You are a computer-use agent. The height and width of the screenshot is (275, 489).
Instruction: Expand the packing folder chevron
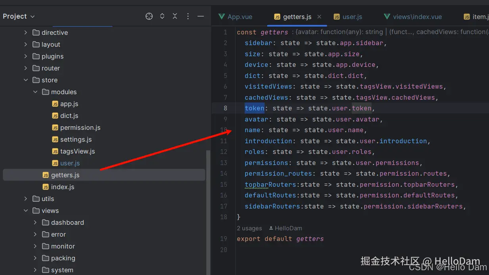35,258
